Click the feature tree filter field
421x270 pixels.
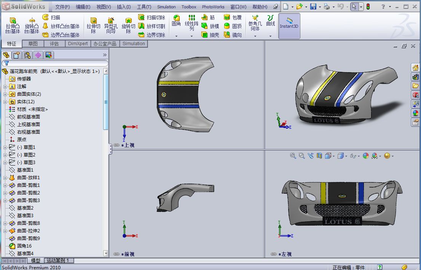click(55, 63)
